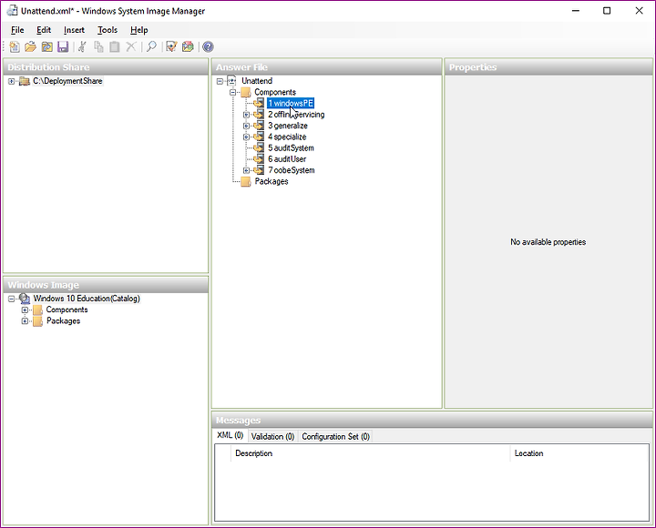Click the Paste clipboard toolbar icon
656x528 pixels.
114,46
